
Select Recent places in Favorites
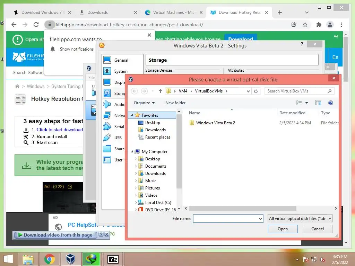[x=158, y=137]
